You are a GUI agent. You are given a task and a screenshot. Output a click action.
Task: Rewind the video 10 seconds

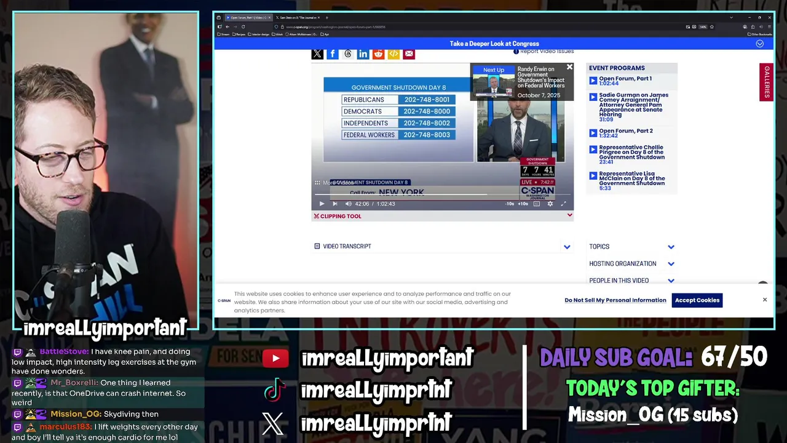click(x=509, y=204)
